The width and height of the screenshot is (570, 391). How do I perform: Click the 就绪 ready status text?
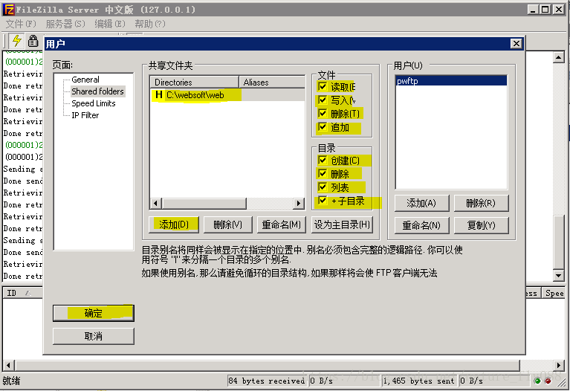[x=12, y=381]
